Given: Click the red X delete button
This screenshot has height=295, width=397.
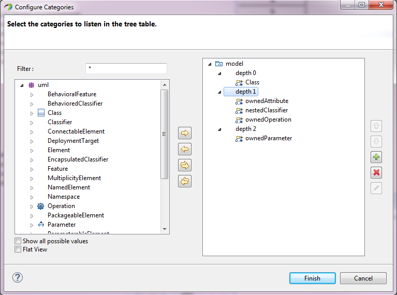Looking at the screenshot, I should 376,173.
